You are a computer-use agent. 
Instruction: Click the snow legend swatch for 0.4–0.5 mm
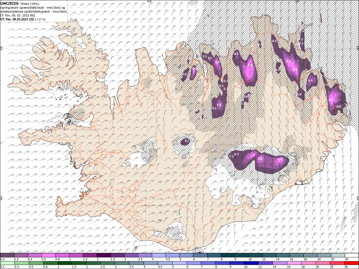34,255
